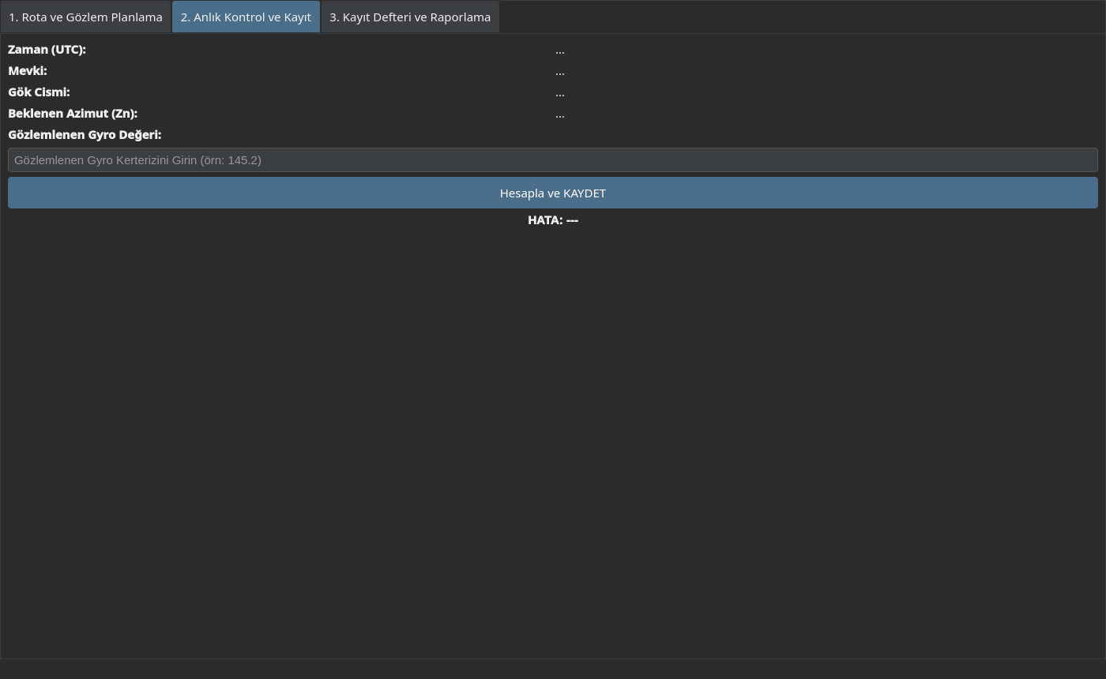Open the Rota ve Gözlem Planlama tab
Viewport: 1106px width, 679px height.
(85, 17)
